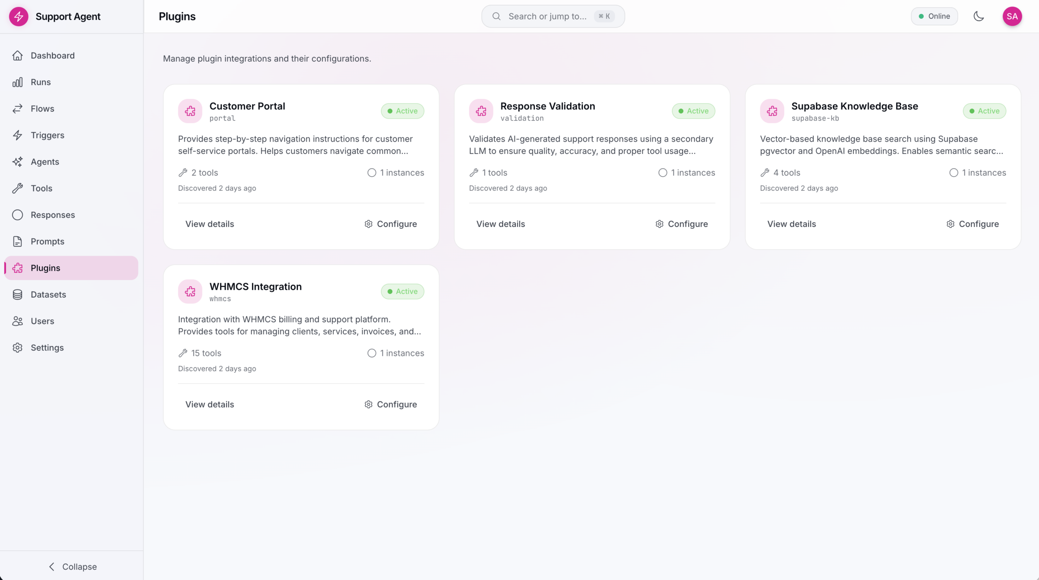Click the 'portal' slug text
Viewport: 1039px width, 580px height.
tap(222, 119)
